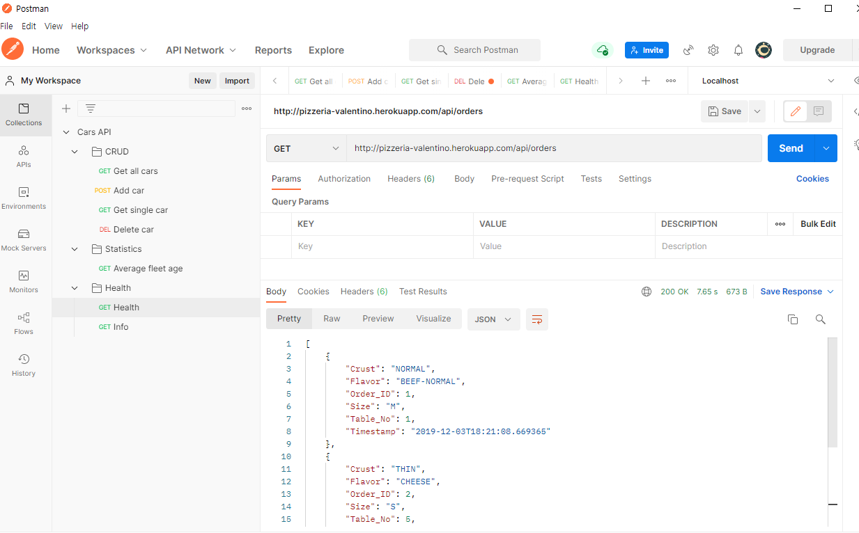Open the Monitors sidebar panel
The height and width of the screenshot is (533, 859).
[24, 282]
